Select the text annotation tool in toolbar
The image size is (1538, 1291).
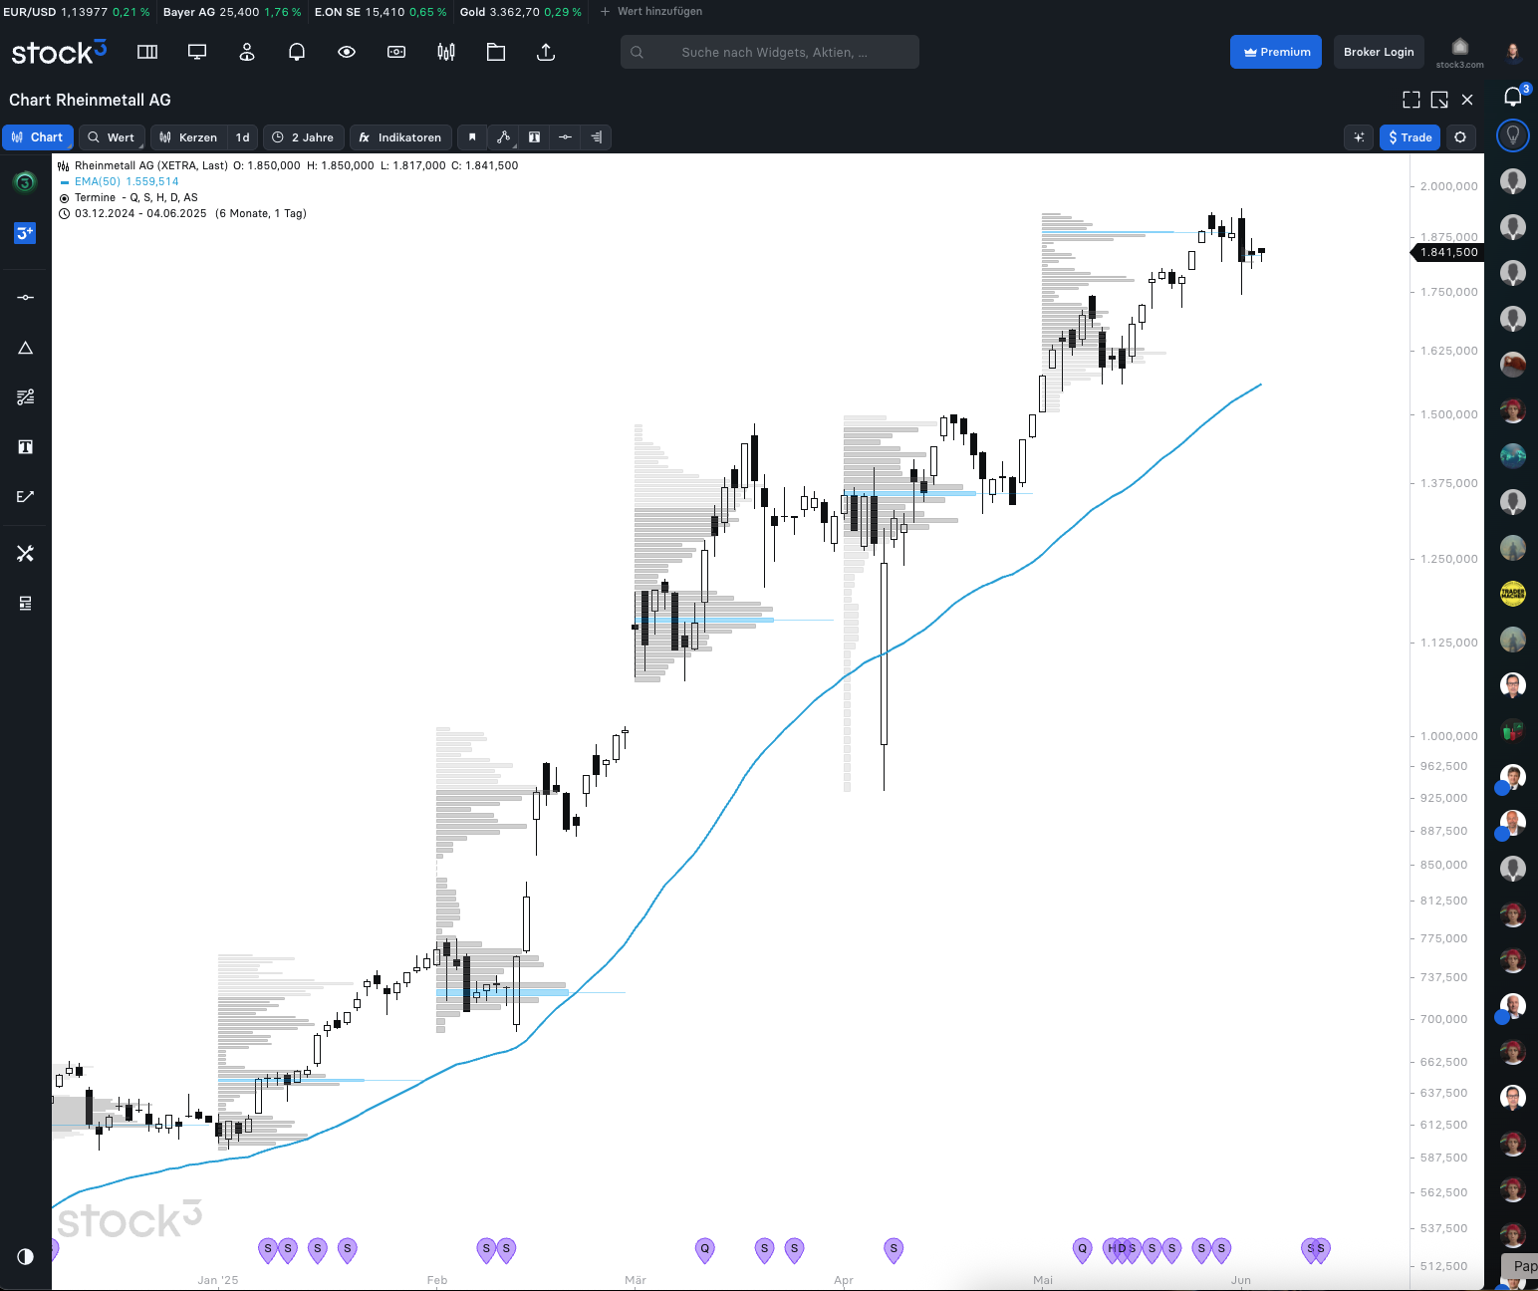point(534,137)
